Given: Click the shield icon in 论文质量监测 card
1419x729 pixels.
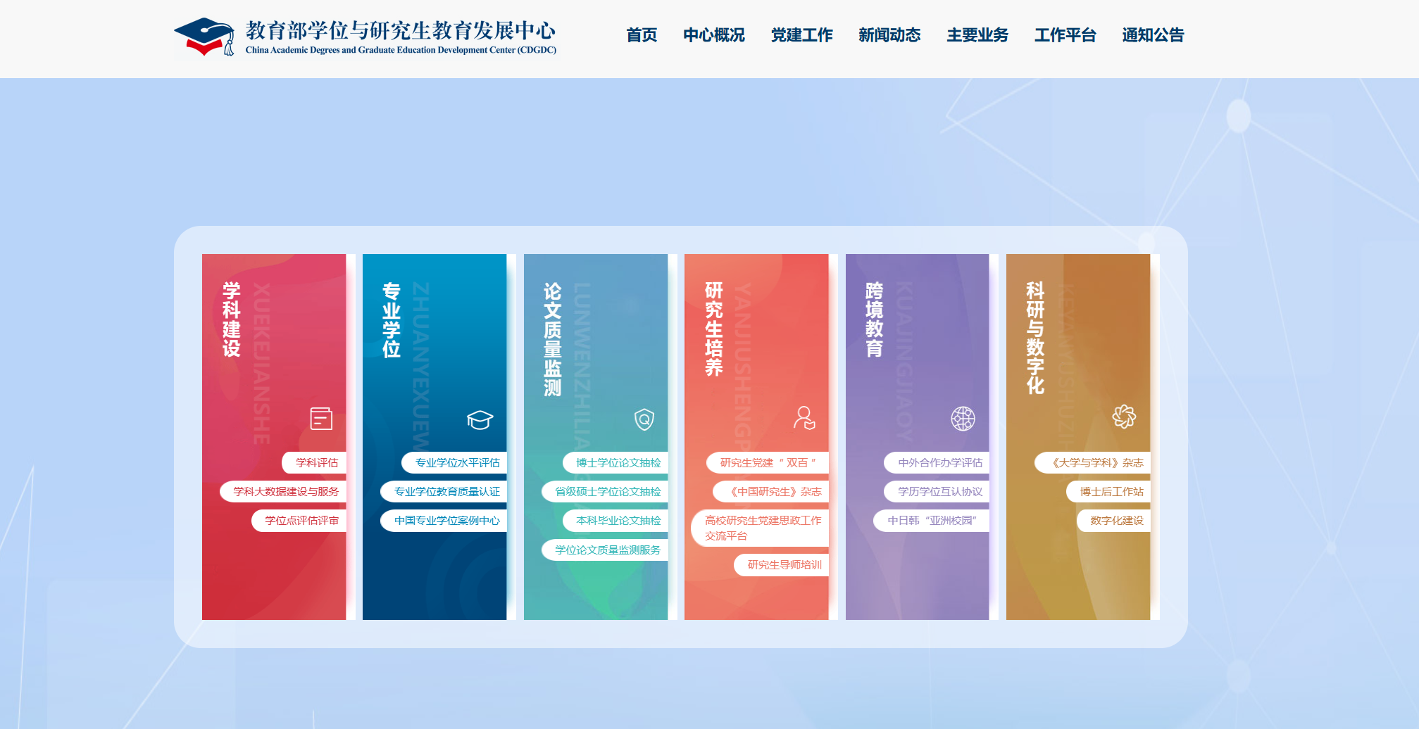Looking at the screenshot, I should tap(644, 419).
